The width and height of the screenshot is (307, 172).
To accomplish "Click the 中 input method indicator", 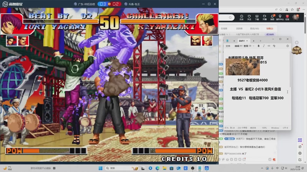I will point(277,168).
